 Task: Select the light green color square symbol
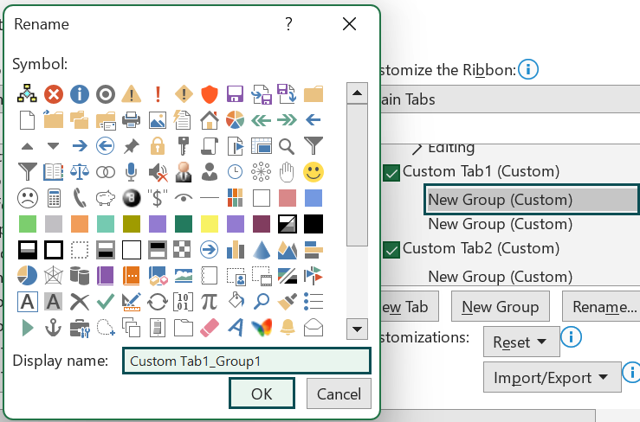click(x=28, y=224)
